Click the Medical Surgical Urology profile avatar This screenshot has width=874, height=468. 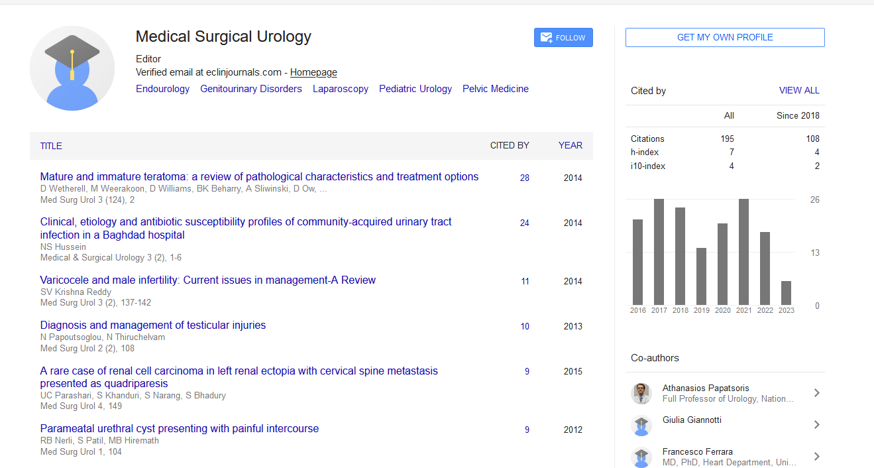coord(72,68)
